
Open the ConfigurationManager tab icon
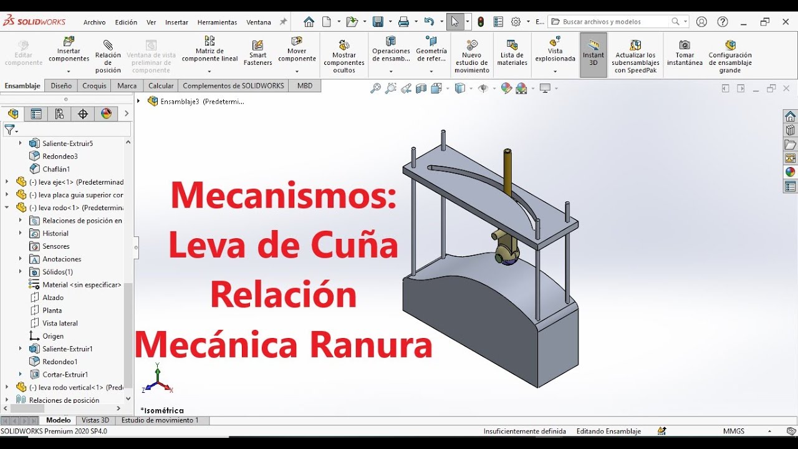tap(59, 113)
